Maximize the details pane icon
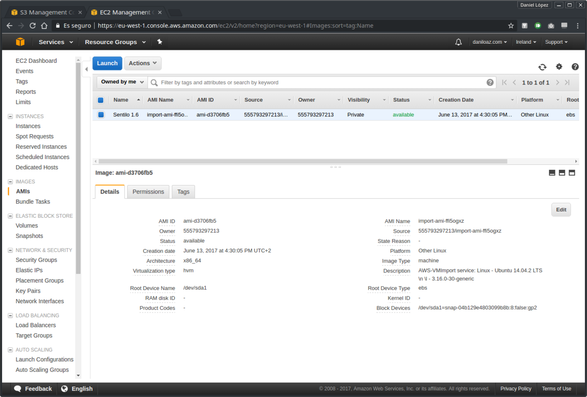 click(572, 173)
